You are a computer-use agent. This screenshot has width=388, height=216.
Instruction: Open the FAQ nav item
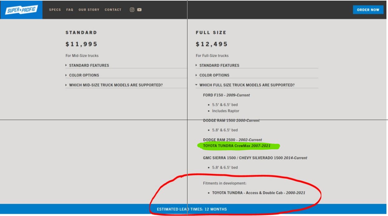[70, 10]
